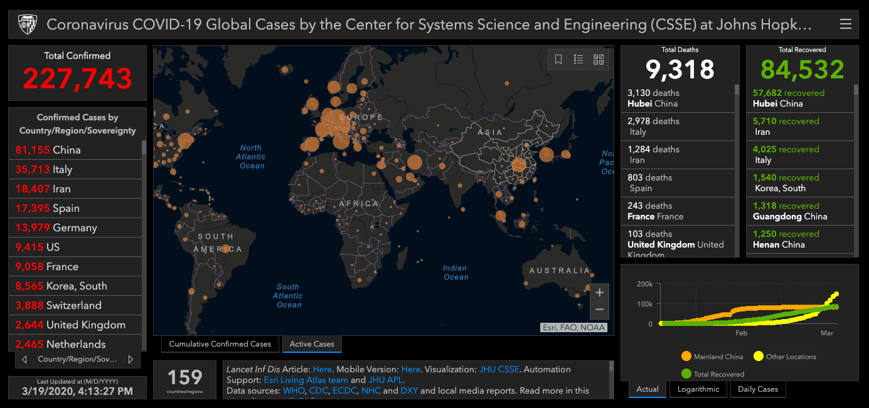Select Korea, South with 8,565 confirmed cases
Image resolution: width=869 pixels, height=408 pixels.
pyautogui.click(x=75, y=286)
